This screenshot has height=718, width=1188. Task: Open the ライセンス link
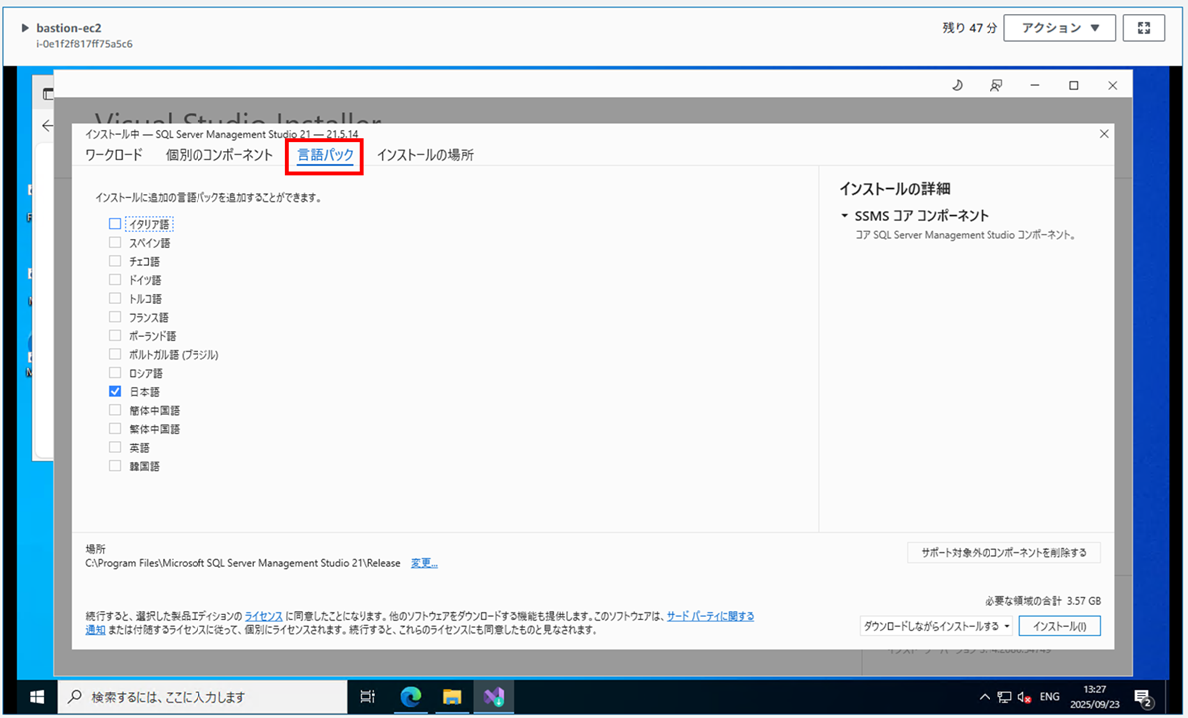point(263,616)
